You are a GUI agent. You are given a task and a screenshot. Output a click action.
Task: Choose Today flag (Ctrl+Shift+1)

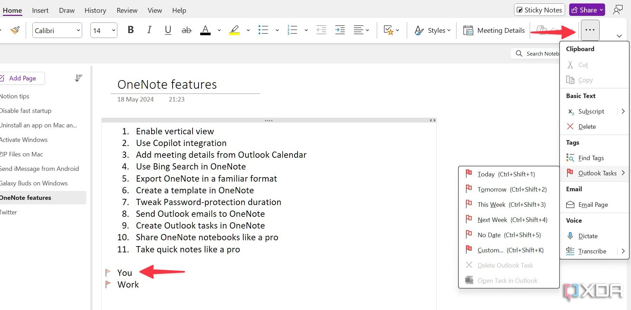(508, 174)
